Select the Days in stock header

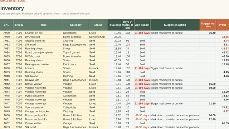(x=128, y=25)
